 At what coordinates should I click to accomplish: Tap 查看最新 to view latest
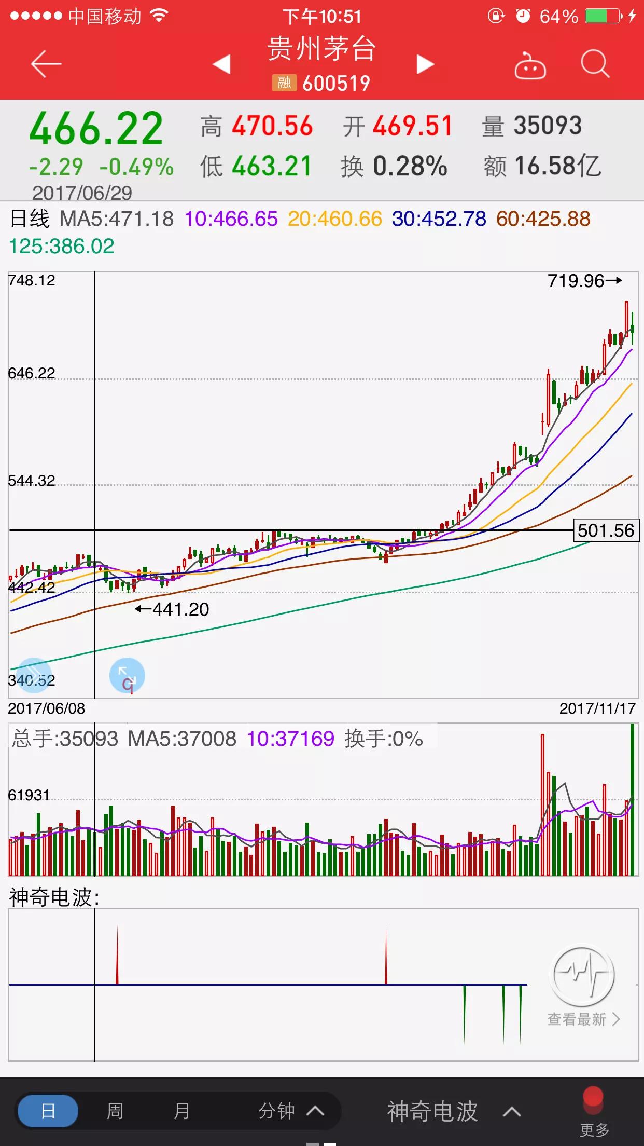point(584,1019)
